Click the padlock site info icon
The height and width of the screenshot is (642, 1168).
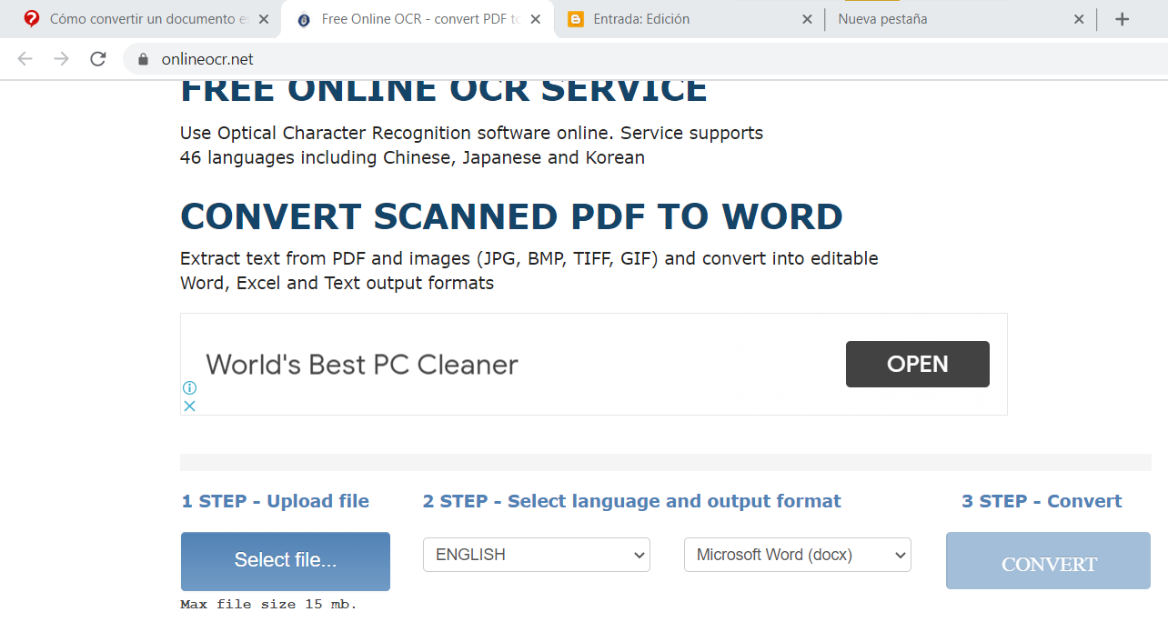tap(142, 59)
